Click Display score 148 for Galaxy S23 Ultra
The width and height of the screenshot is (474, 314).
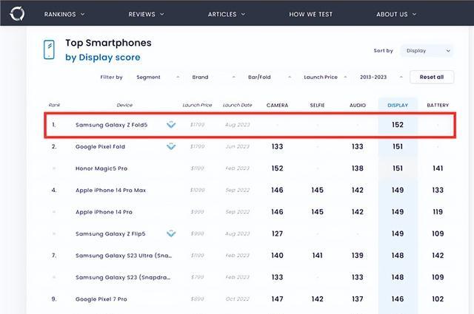[x=398, y=255]
